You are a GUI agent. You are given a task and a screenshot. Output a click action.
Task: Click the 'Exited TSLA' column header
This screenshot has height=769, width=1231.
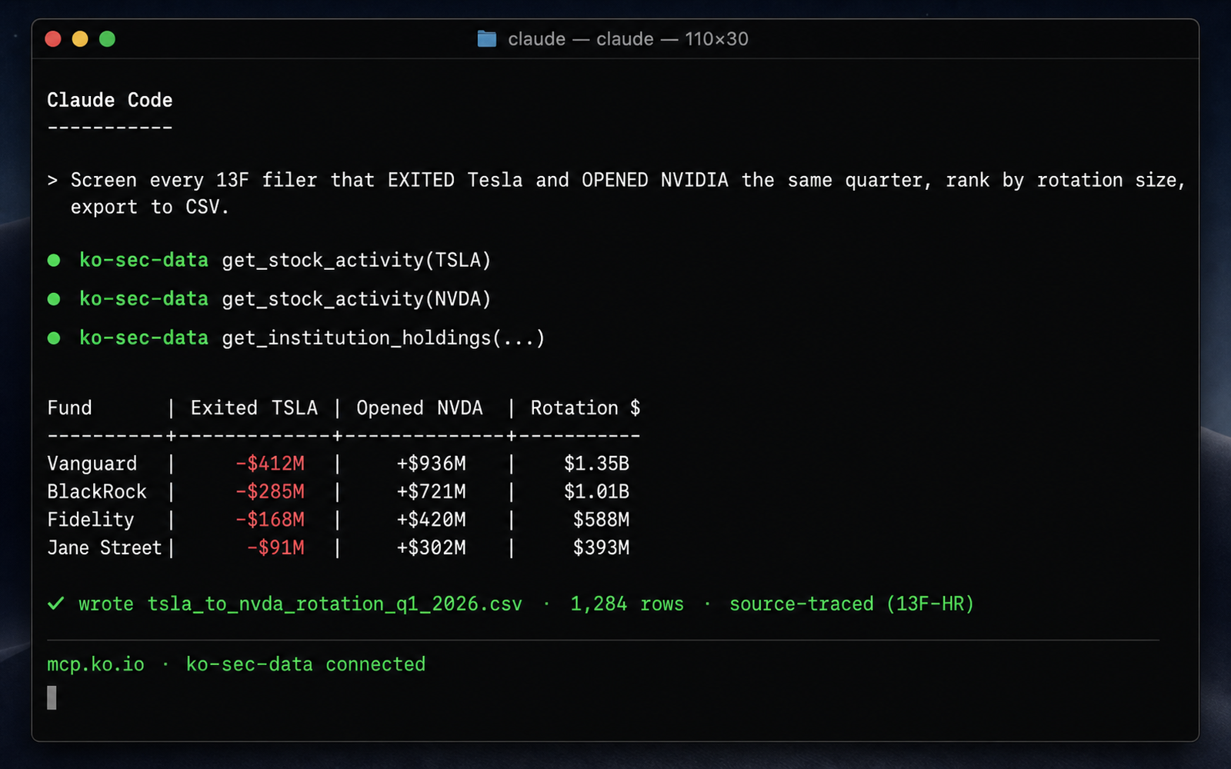[254, 408]
